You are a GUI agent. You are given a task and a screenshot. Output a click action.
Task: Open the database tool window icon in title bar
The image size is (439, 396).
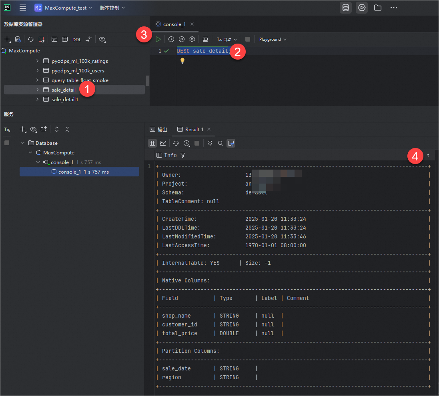pos(346,8)
